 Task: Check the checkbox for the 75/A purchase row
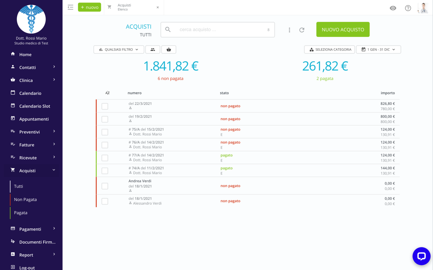tap(105, 132)
